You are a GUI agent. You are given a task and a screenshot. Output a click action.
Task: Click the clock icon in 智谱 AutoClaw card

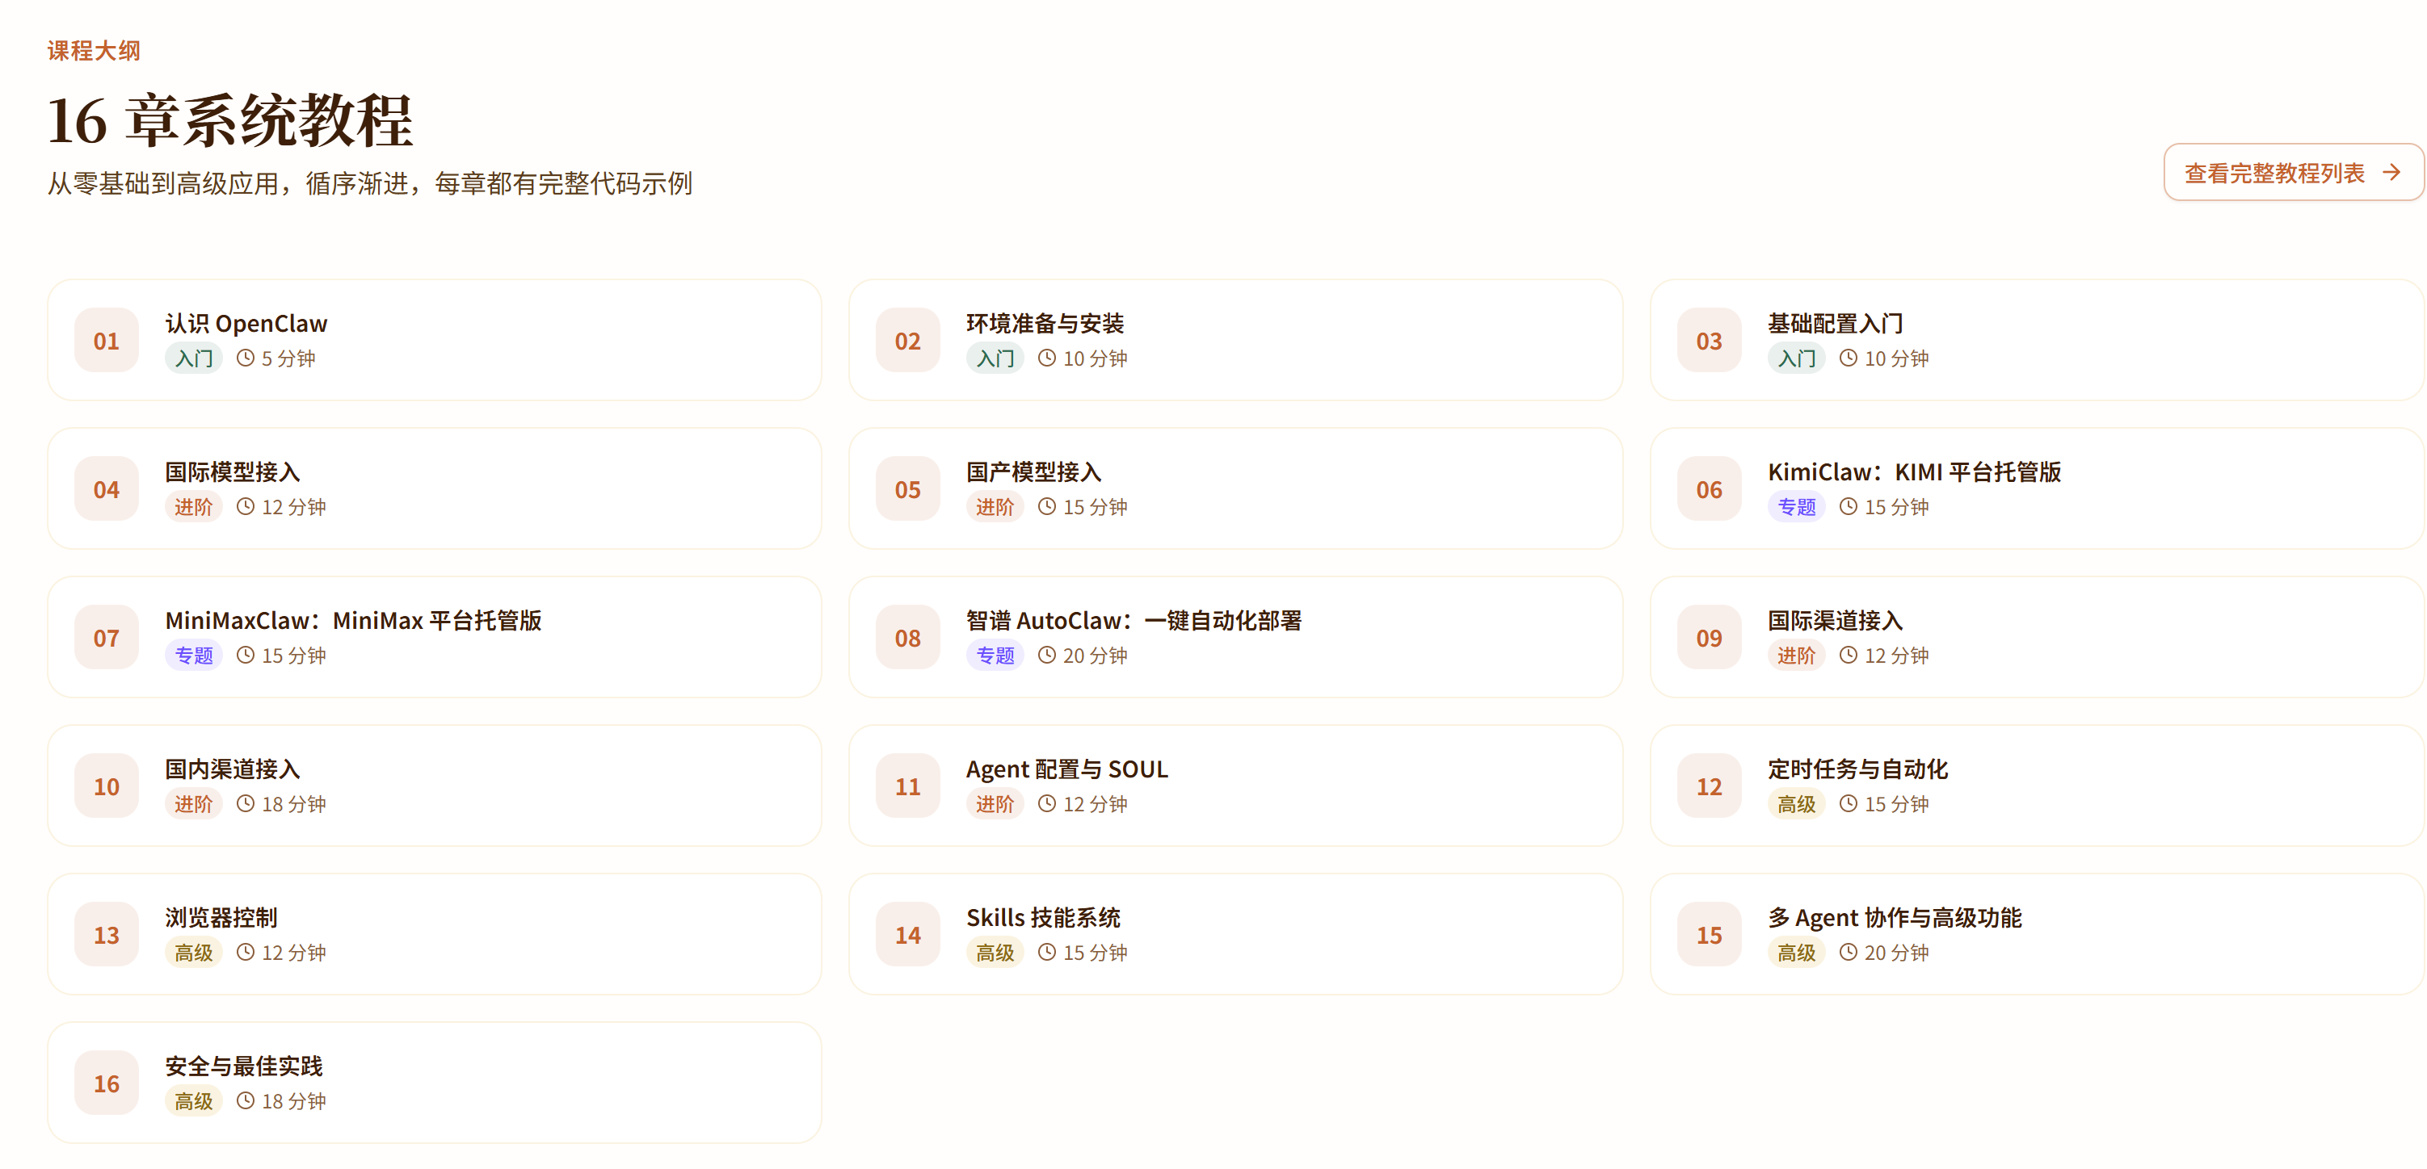click(x=1047, y=655)
